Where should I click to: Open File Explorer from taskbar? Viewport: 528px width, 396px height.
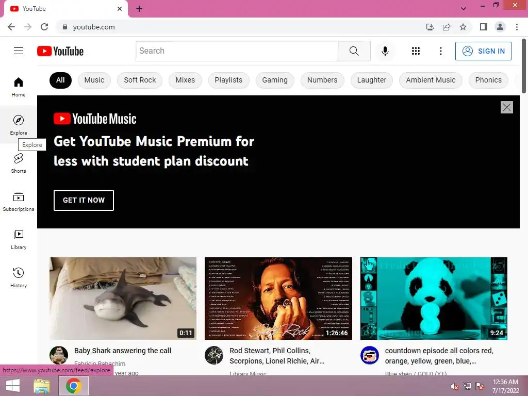pyautogui.click(x=42, y=386)
